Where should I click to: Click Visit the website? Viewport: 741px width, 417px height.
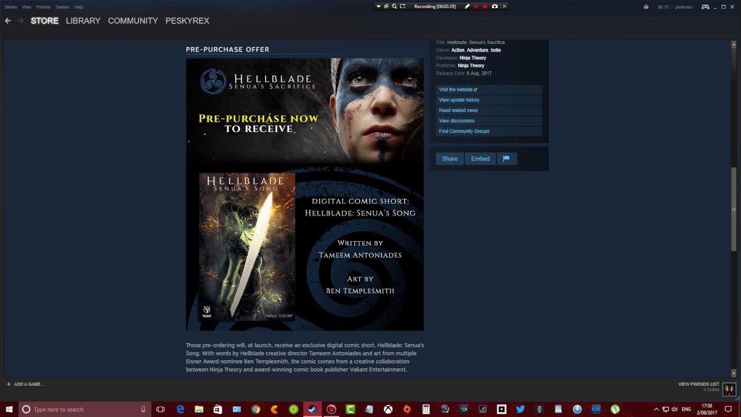pos(489,90)
